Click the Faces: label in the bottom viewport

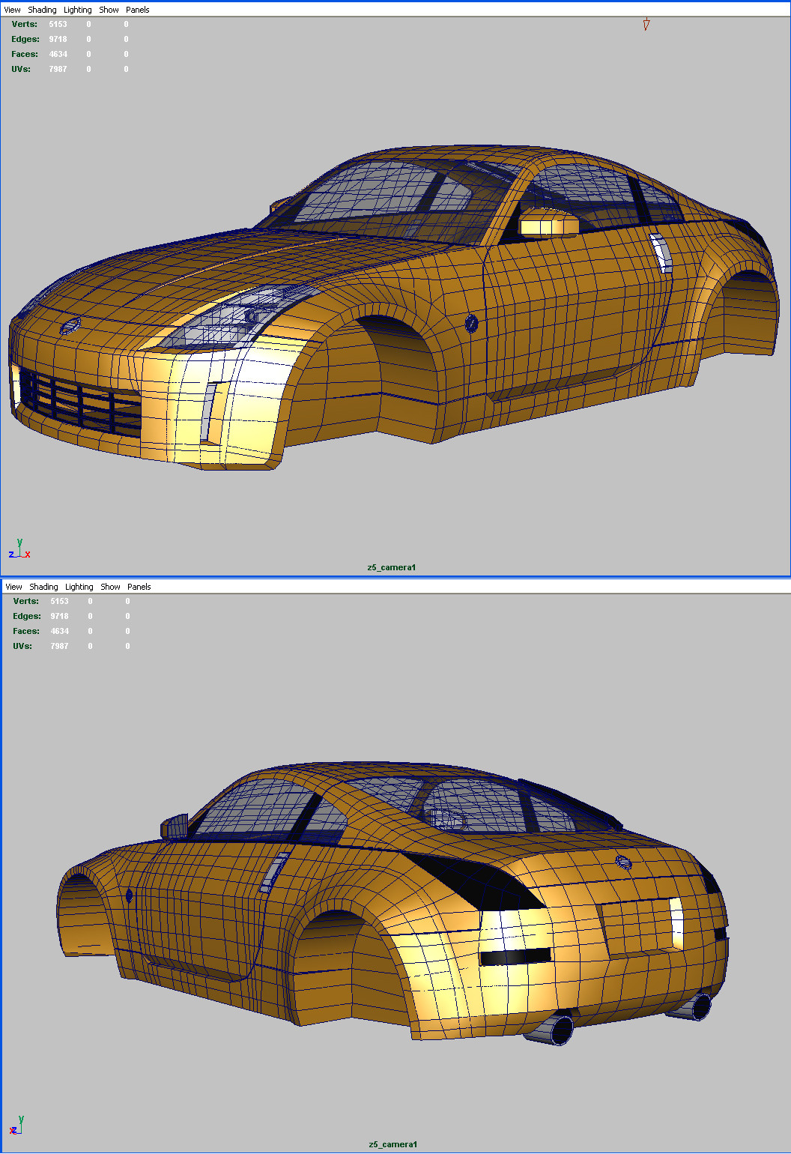[26, 631]
